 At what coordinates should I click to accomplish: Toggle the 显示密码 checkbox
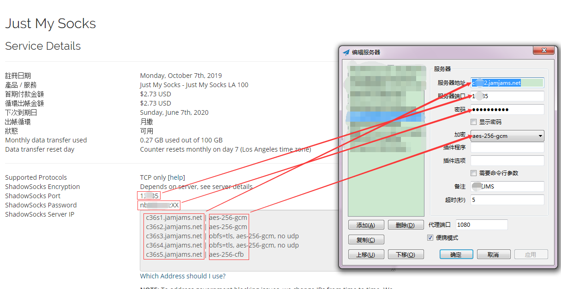tap(473, 122)
